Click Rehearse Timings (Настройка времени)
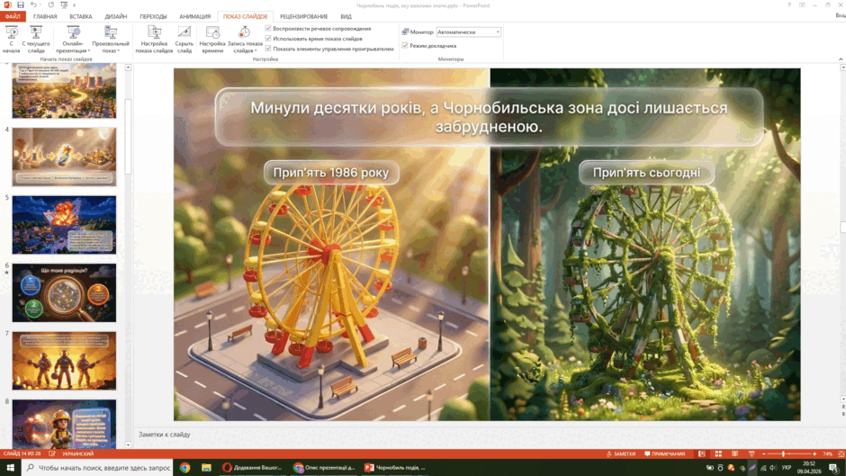846x476 pixels. [212, 40]
